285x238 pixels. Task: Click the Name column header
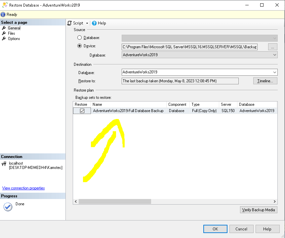129,104
